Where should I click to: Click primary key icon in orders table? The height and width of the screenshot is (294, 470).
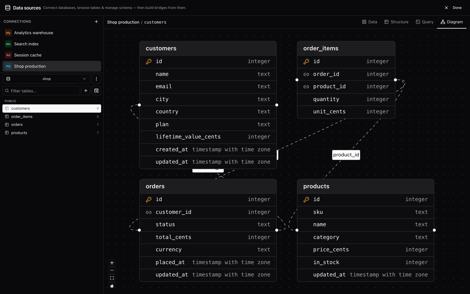pos(149,199)
